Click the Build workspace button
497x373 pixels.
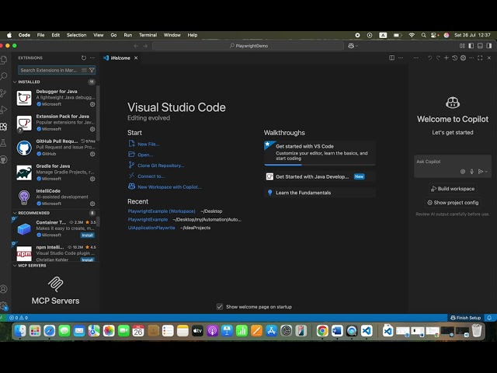[x=452, y=189]
